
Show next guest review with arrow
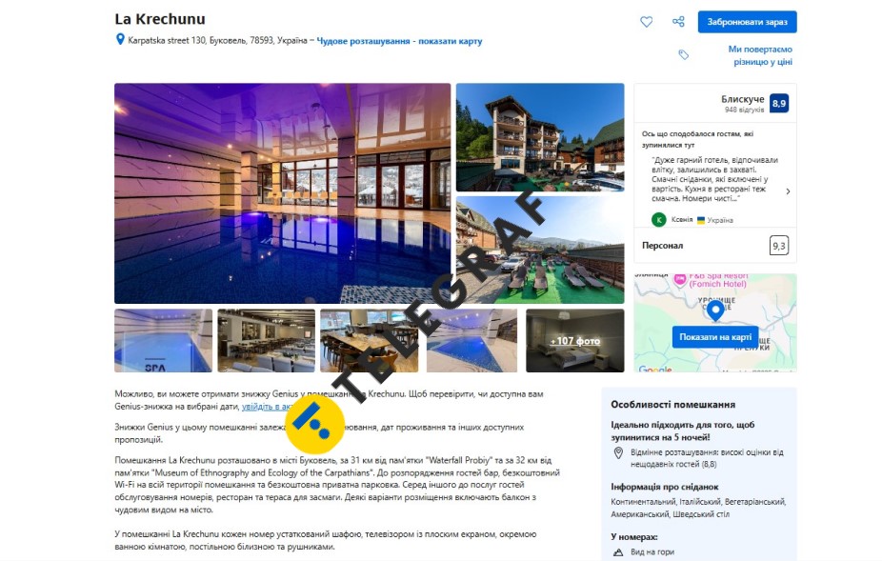[788, 191]
